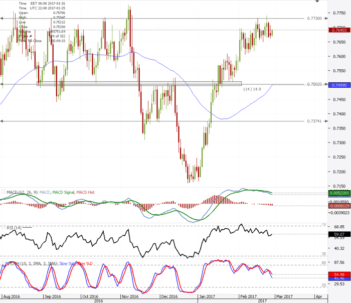Click the 68.85 RSI scale label

point(339,227)
